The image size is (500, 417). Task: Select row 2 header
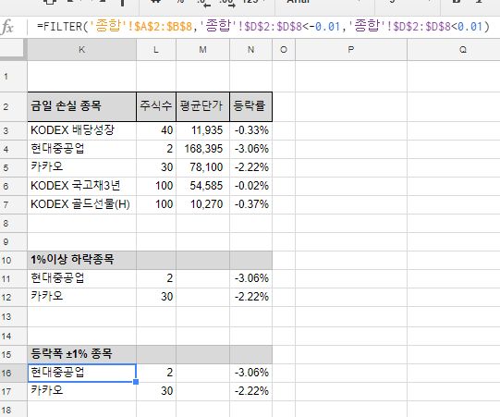[13, 106]
